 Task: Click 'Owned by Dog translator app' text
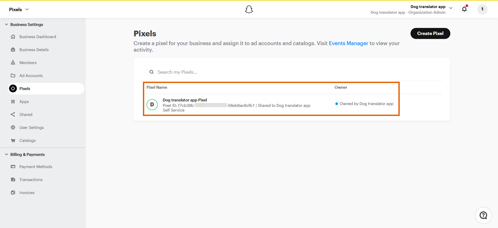point(366,104)
